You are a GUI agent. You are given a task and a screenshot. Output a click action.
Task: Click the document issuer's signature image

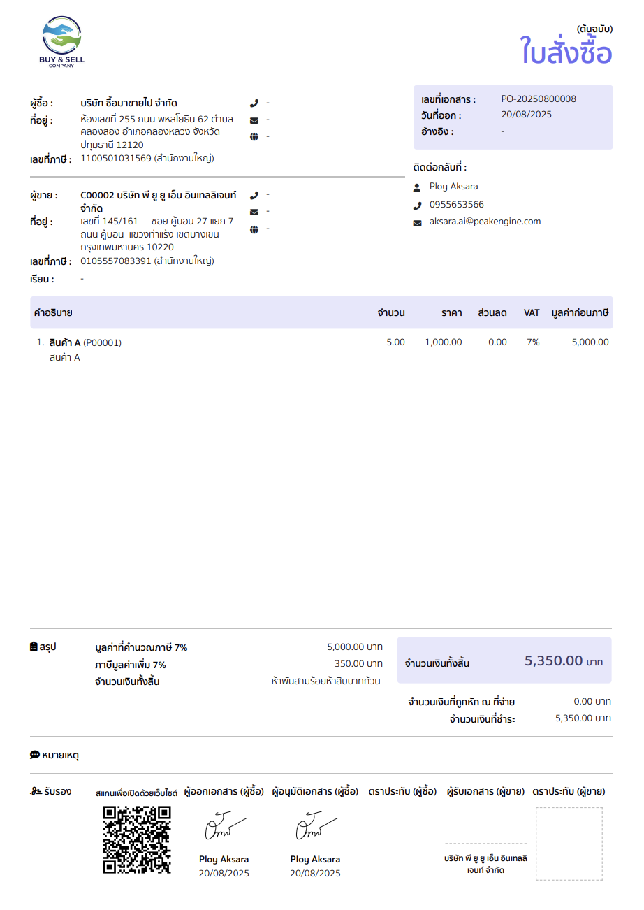click(224, 826)
